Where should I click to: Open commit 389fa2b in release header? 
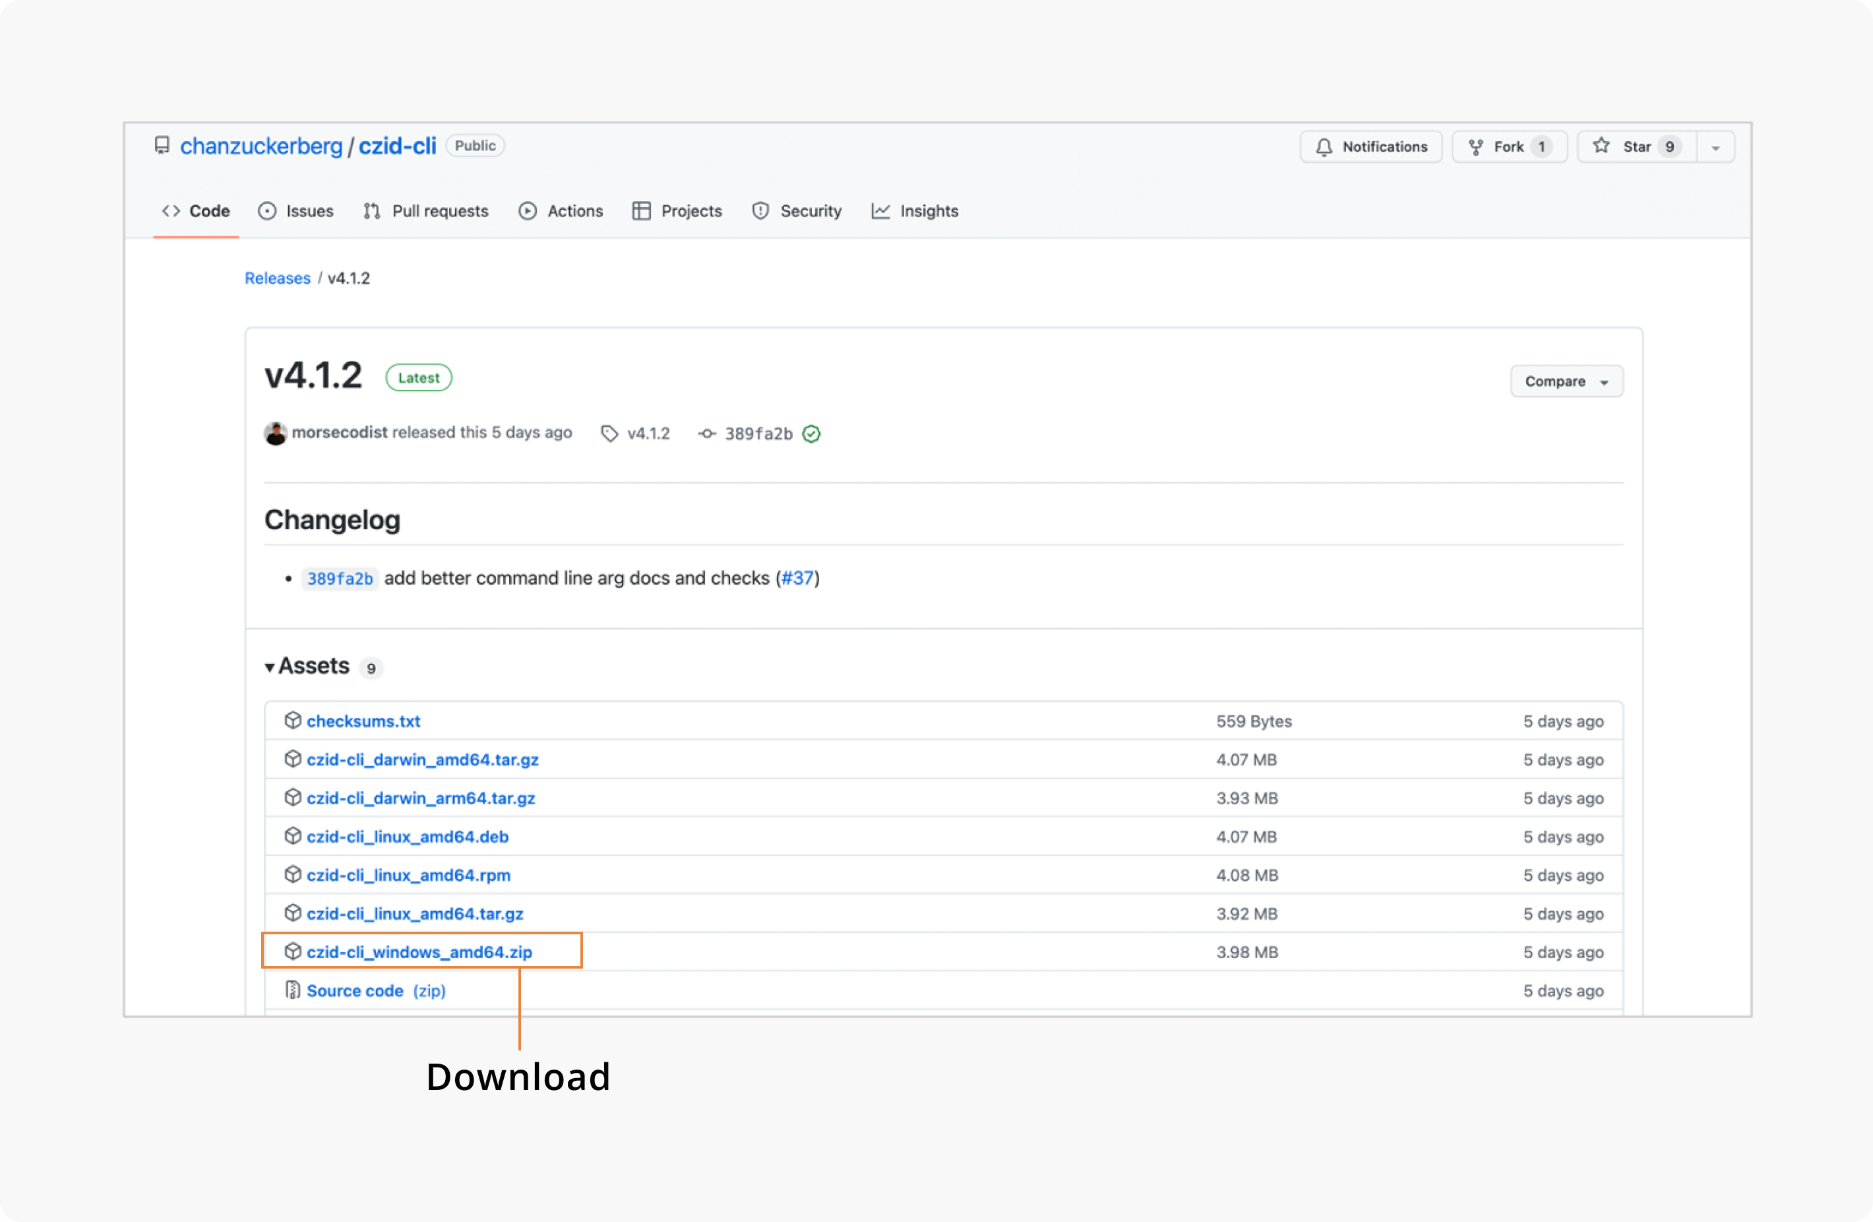click(758, 434)
